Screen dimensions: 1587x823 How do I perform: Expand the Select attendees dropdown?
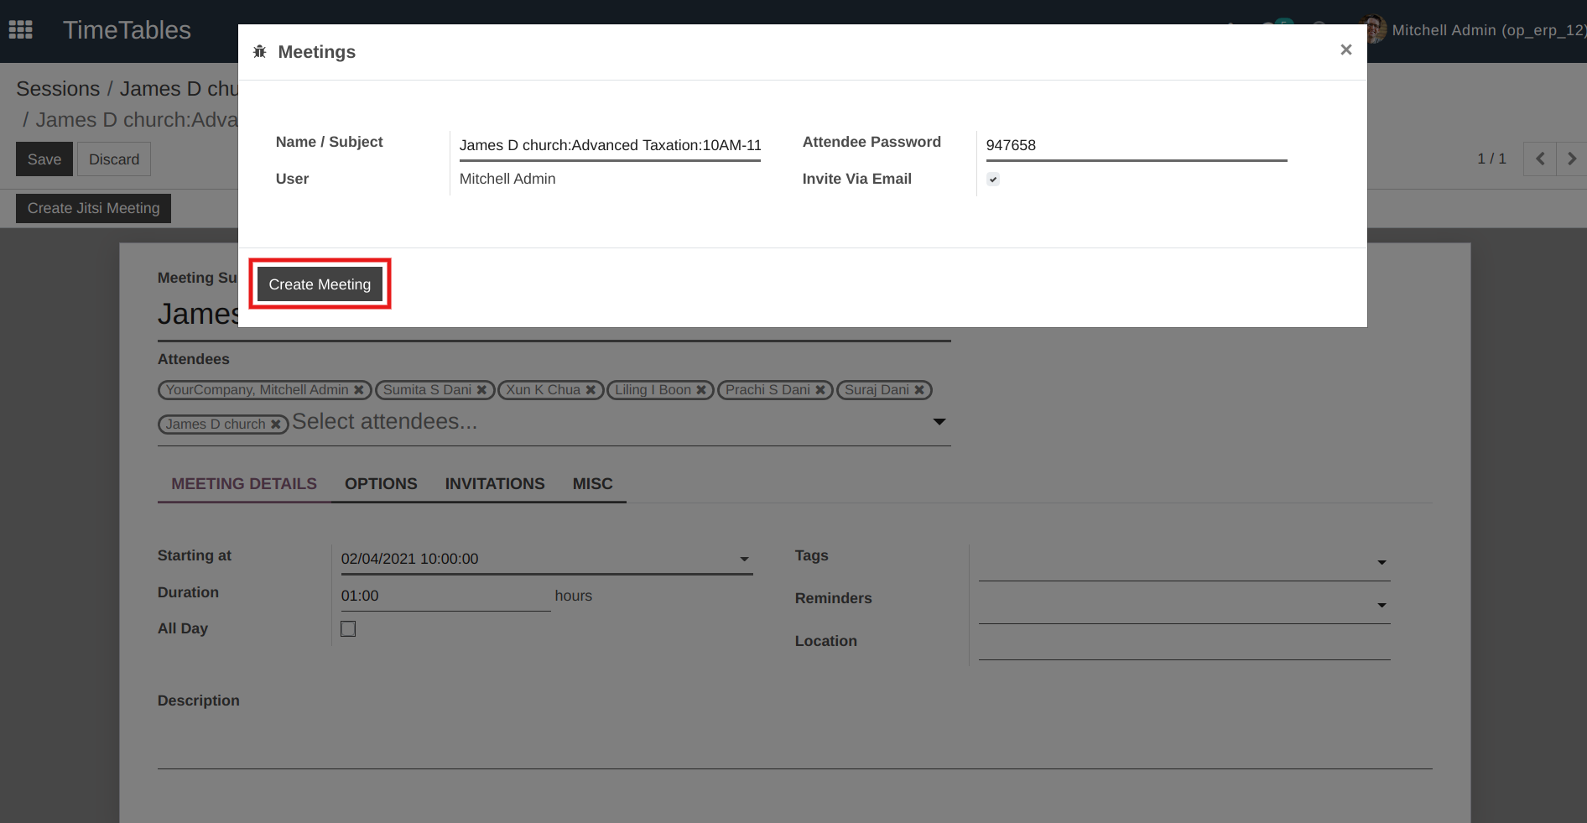coord(939,422)
